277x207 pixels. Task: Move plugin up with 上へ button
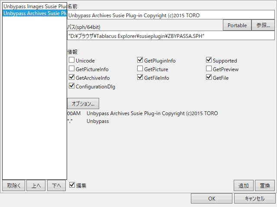pyautogui.click(x=36, y=185)
